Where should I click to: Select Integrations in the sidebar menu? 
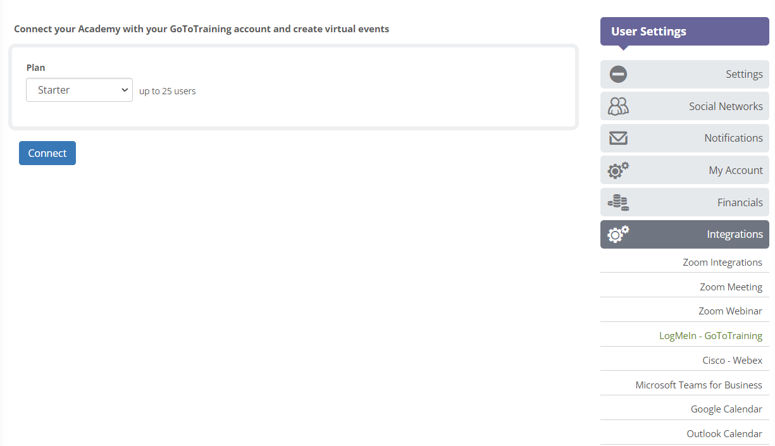(x=735, y=234)
